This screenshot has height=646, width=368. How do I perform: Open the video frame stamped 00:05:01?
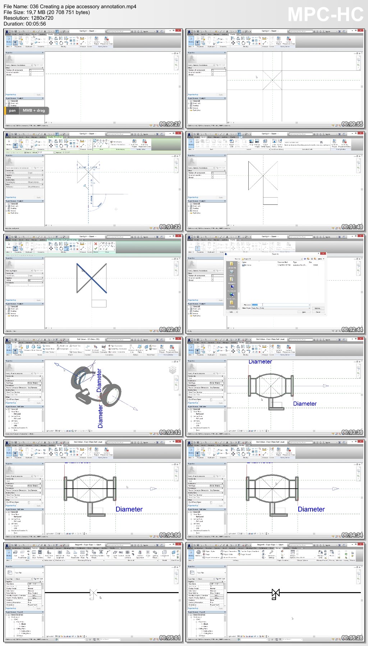point(93,592)
